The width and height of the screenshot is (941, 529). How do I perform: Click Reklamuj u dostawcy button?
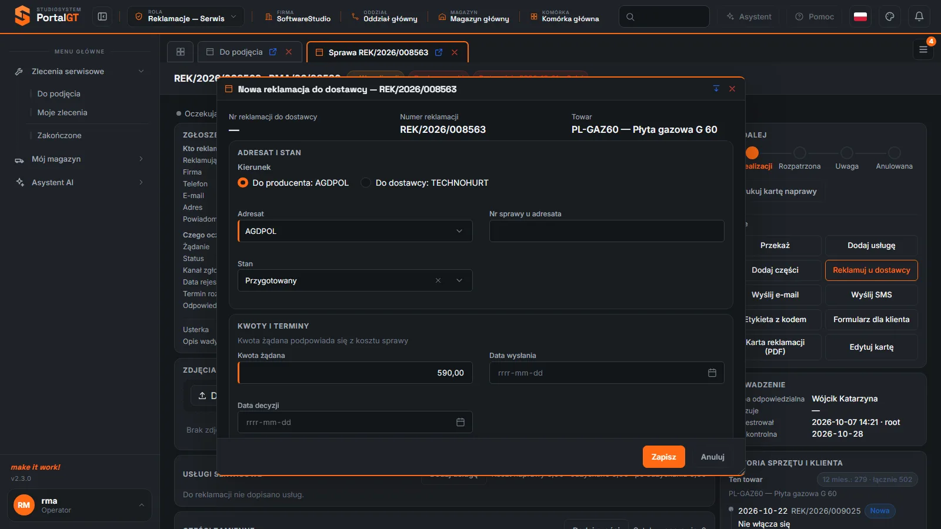point(872,270)
